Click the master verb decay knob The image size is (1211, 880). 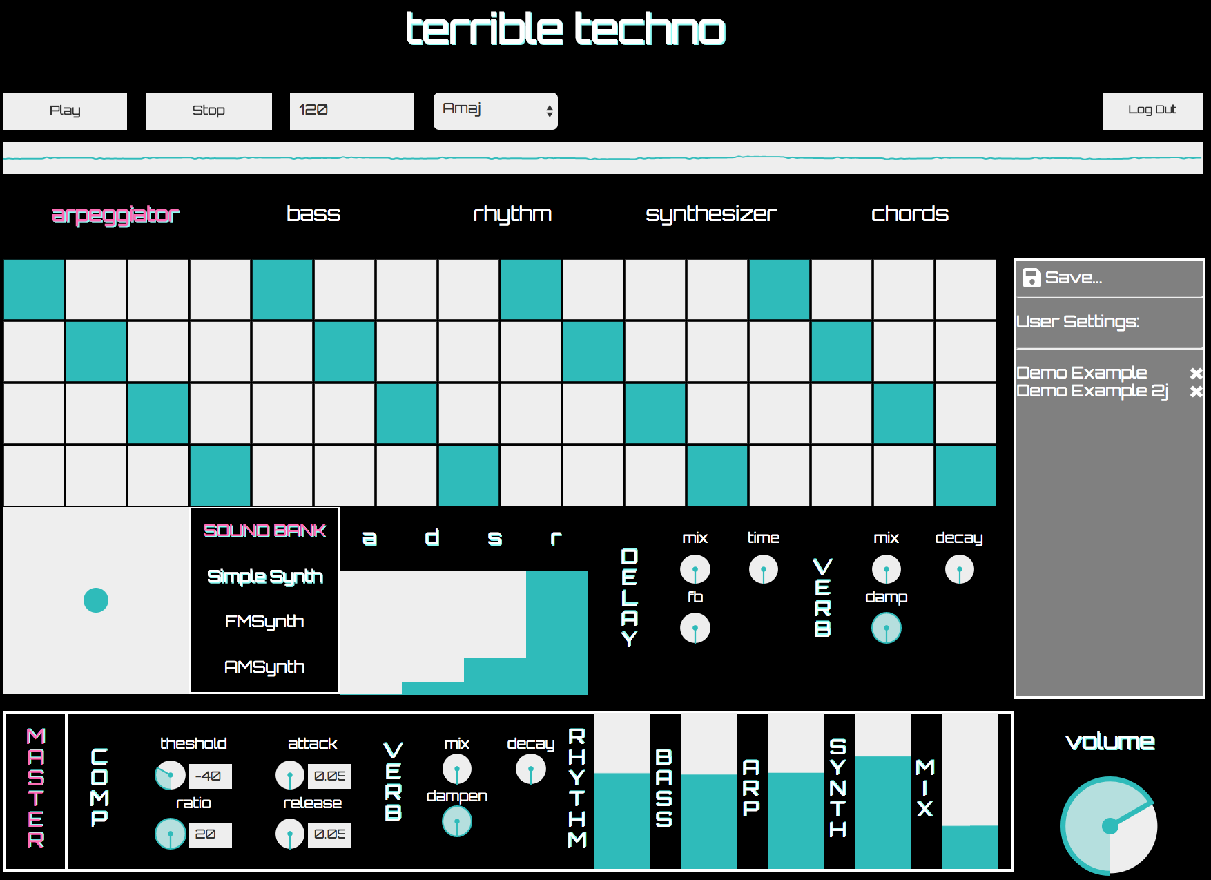click(531, 769)
